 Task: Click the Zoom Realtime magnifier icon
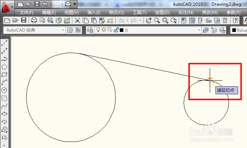157,20
